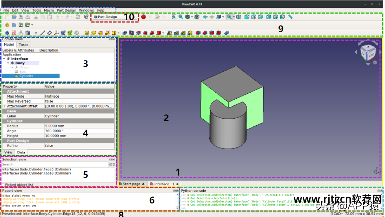385x217 pixels.
Task: Open the Part Design workbench selector
Action: point(114,17)
